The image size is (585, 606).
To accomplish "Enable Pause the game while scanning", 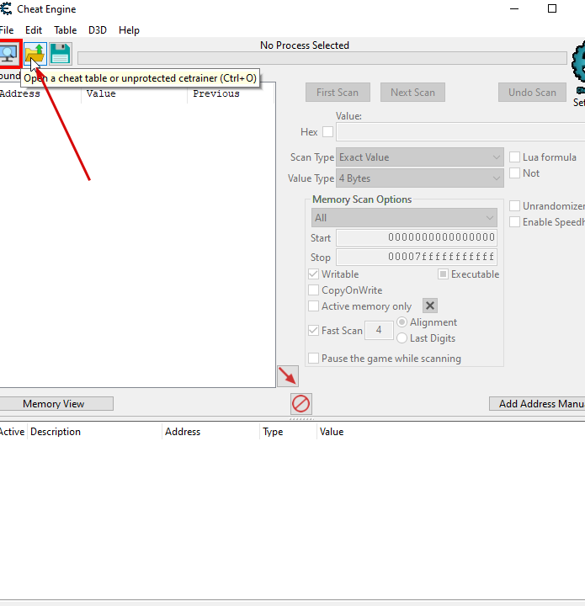I will point(313,359).
